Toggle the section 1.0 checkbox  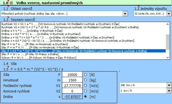pyautogui.click(x=11, y=3)
